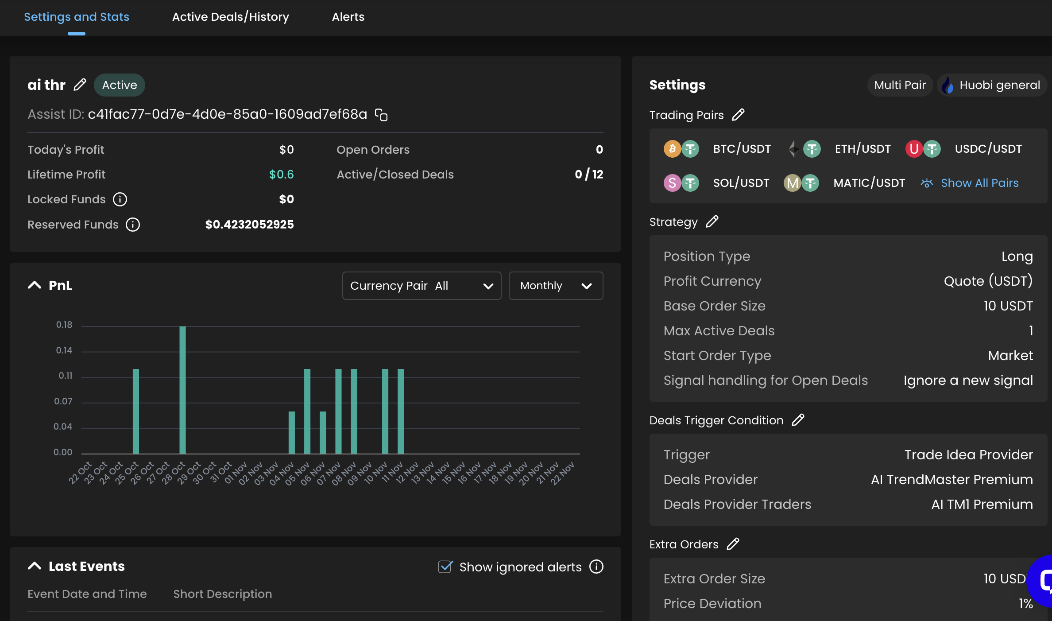Edit Trading Pairs via pencil icon

coord(738,115)
